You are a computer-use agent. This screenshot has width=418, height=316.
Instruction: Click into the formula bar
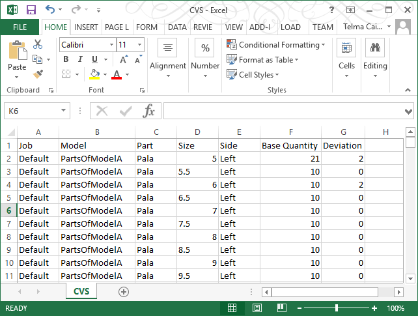pyautogui.click(x=284, y=111)
